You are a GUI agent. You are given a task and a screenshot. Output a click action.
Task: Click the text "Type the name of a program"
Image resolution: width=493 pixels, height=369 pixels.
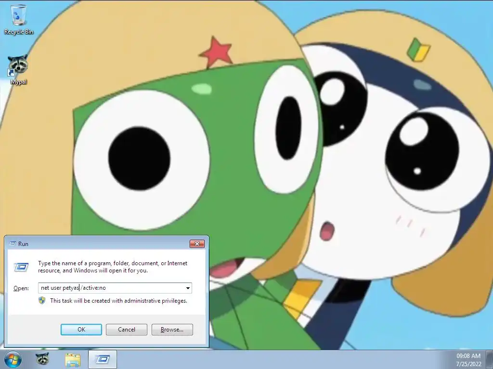(74, 263)
